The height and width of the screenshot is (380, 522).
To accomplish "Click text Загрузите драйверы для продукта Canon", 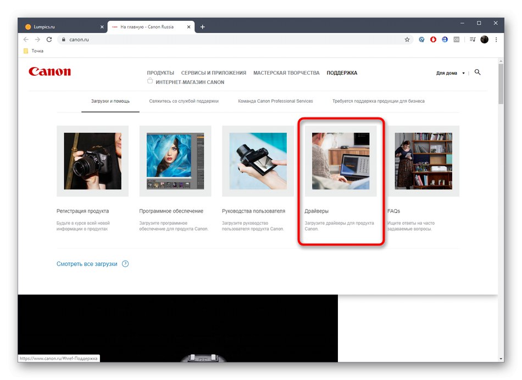I will click(339, 226).
